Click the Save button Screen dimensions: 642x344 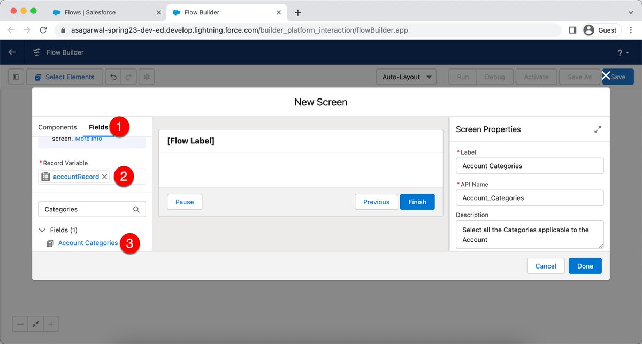(x=618, y=77)
